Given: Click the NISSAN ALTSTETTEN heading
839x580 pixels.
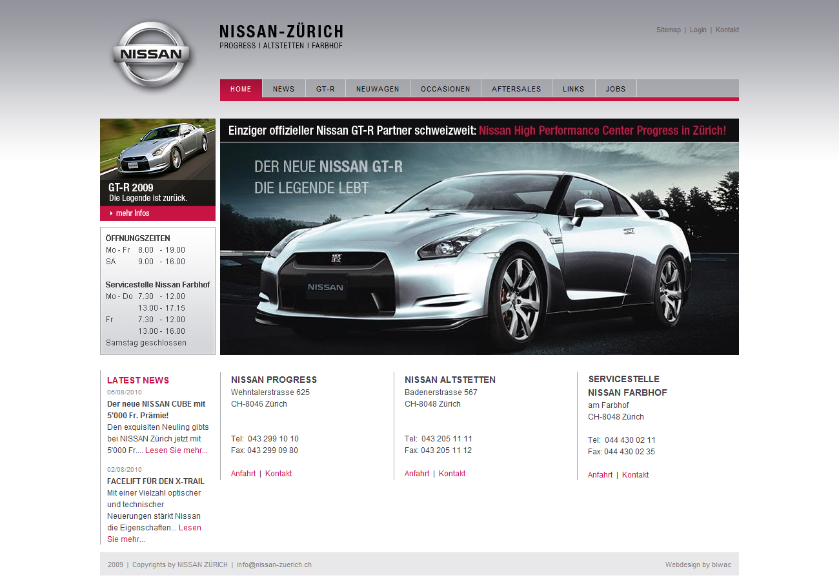Looking at the screenshot, I should 450,380.
